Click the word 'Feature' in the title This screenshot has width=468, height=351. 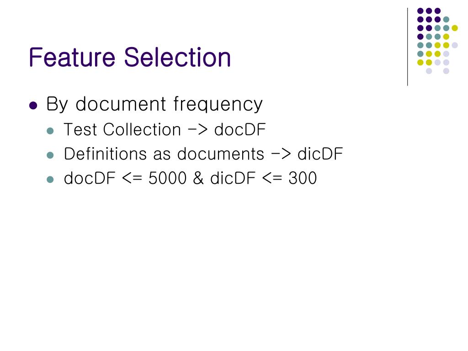pos(72,57)
